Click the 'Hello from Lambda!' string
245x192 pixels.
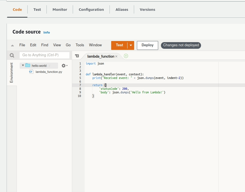pos(147,92)
